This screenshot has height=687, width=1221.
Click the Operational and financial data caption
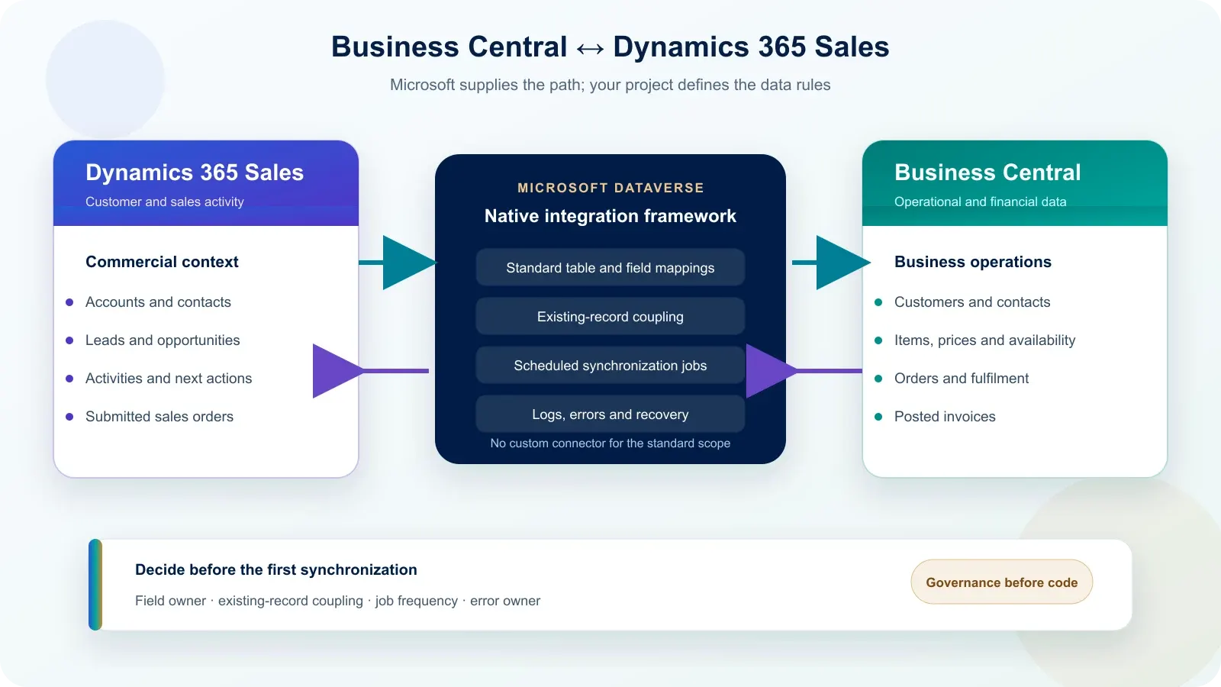point(981,202)
